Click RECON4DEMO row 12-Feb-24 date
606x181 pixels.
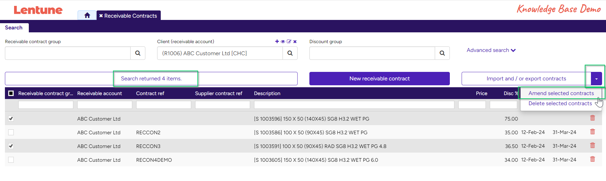coord(533,160)
